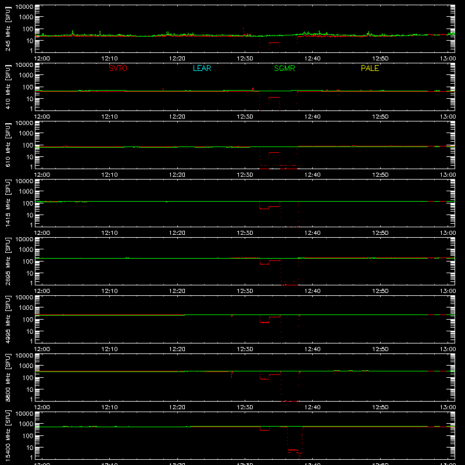Click the 12:20 time label below 2695 MHz plot
Viewport: 465px width, 465px height.
pos(177,291)
